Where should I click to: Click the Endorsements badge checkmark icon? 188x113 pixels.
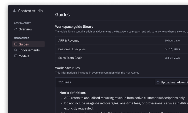(x=16, y=50)
